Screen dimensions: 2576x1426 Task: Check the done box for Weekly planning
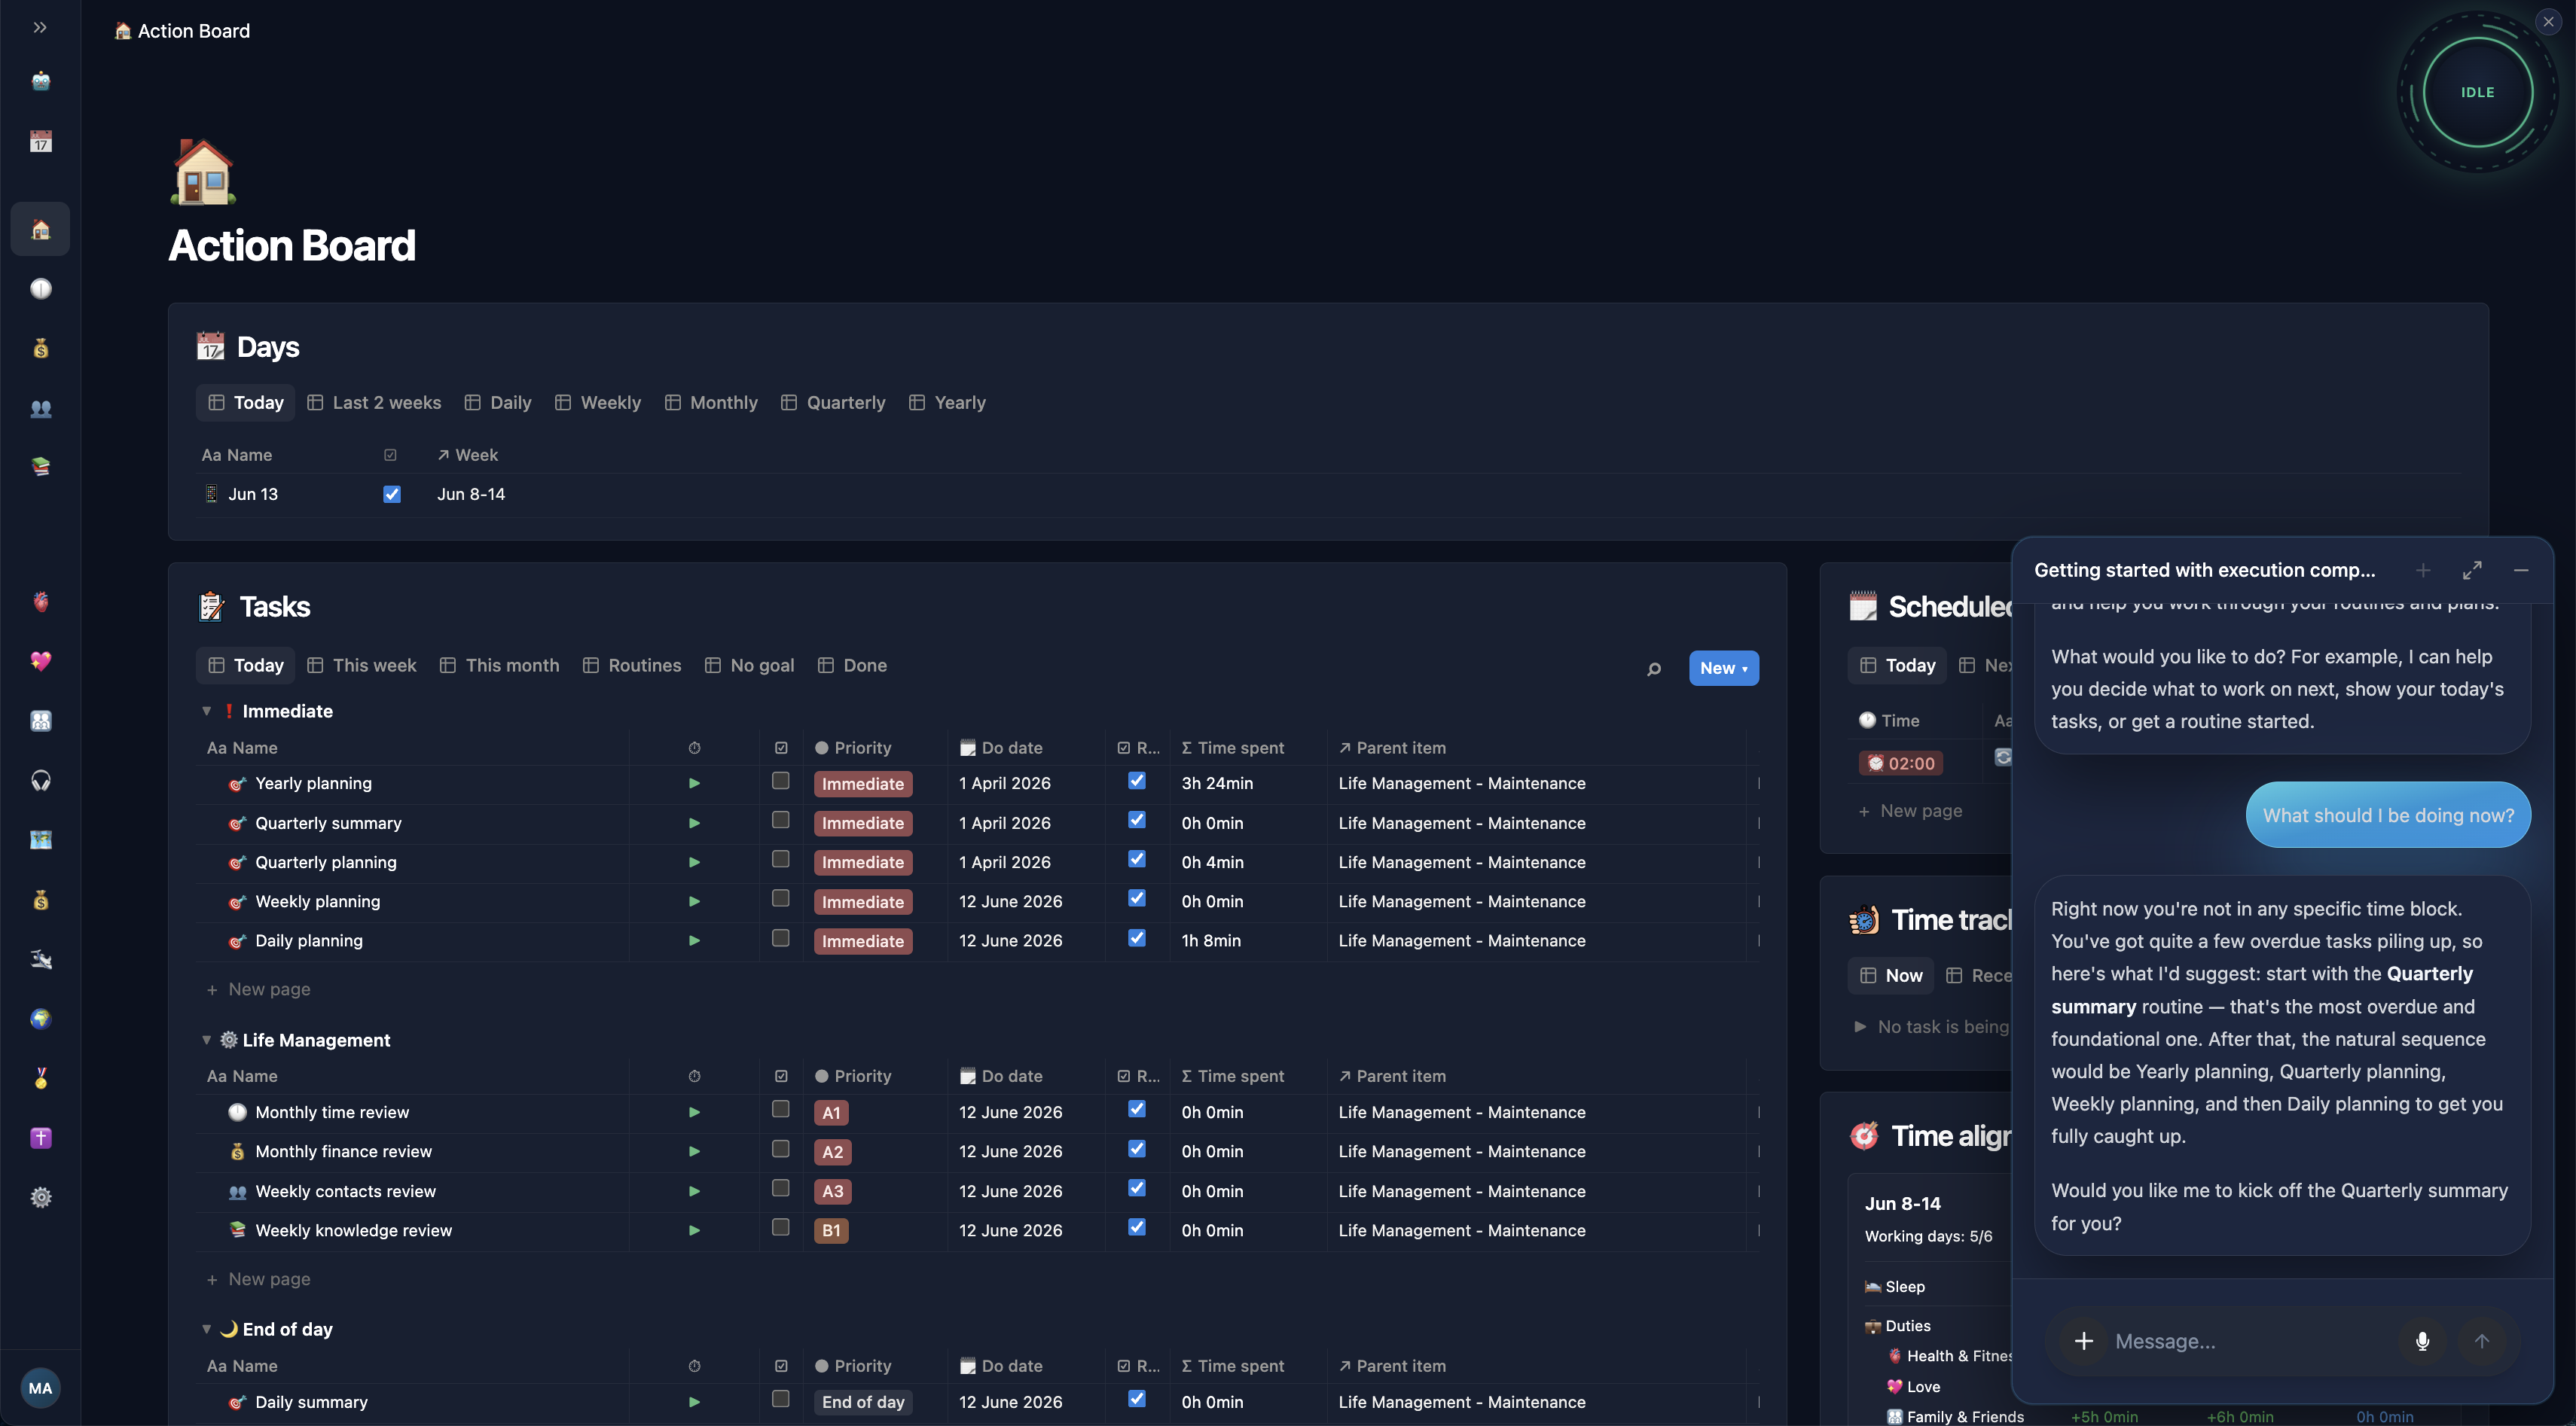781,898
